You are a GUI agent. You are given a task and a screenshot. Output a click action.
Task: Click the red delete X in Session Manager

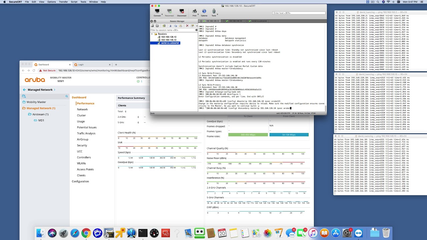click(187, 26)
